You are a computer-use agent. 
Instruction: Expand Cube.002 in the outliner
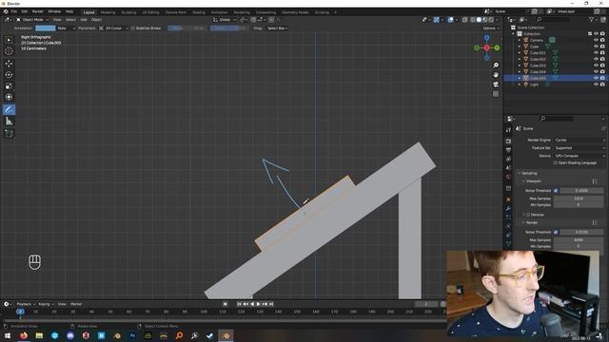pyautogui.click(x=520, y=59)
